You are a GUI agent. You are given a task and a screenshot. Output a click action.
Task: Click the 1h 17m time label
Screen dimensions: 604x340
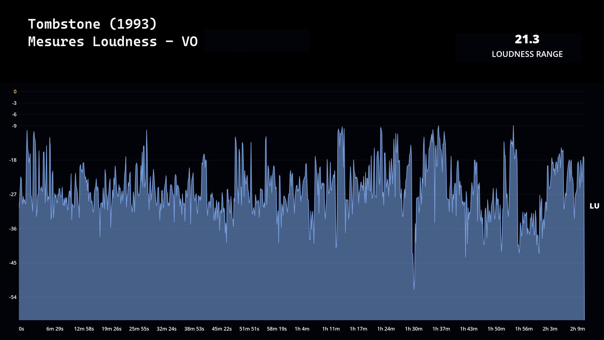(358, 329)
